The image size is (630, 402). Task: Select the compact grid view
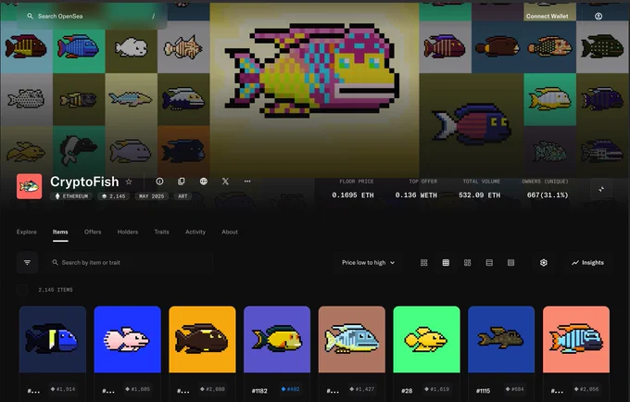[x=446, y=263]
